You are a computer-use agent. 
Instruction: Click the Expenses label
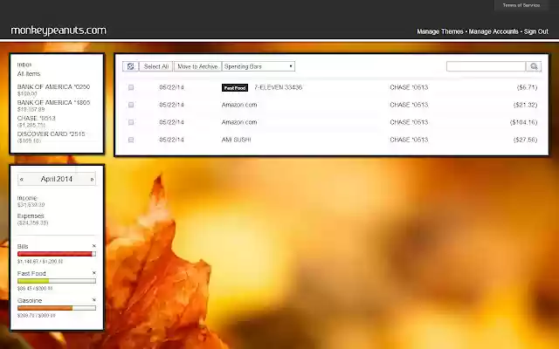[31, 216]
